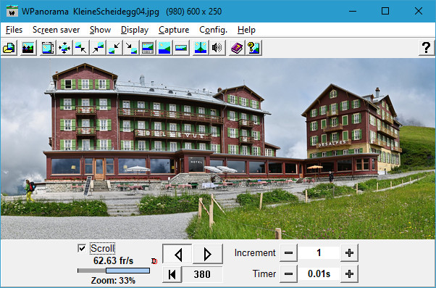
Task: Decrease Timer with minus button
Action: 289,274
